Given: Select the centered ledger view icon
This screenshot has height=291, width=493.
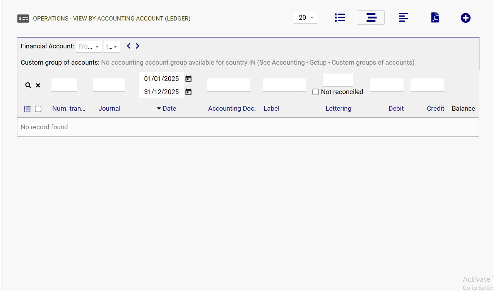Looking at the screenshot, I should [x=371, y=18].
